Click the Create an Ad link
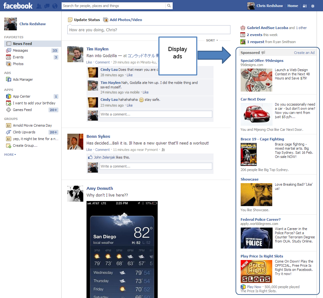 [304, 53]
